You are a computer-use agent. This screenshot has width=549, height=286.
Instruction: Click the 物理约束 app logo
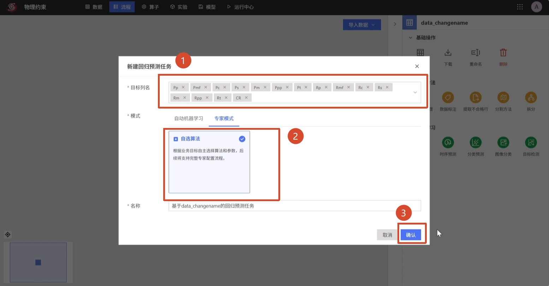(12, 7)
